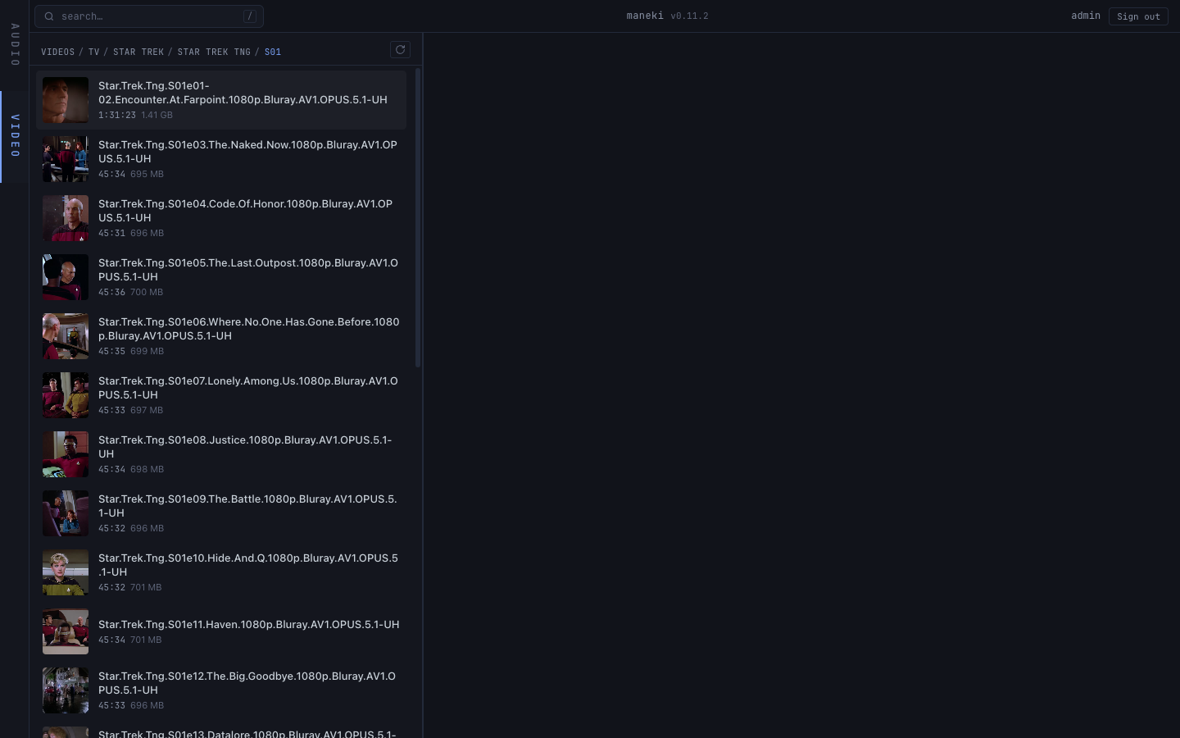This screenshot has height=738, width=1180.
Task: Click the file list scrollbar
Action: coord(418,217)
